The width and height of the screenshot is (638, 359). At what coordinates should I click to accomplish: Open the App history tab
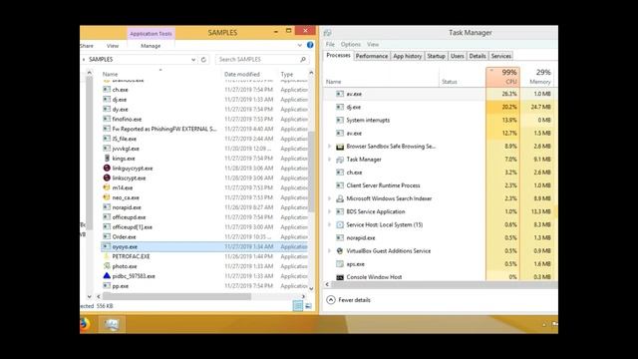tap(408, 56)
